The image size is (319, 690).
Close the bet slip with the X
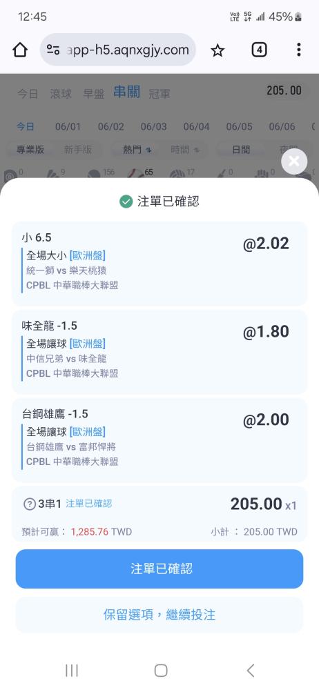coord(294,161)
